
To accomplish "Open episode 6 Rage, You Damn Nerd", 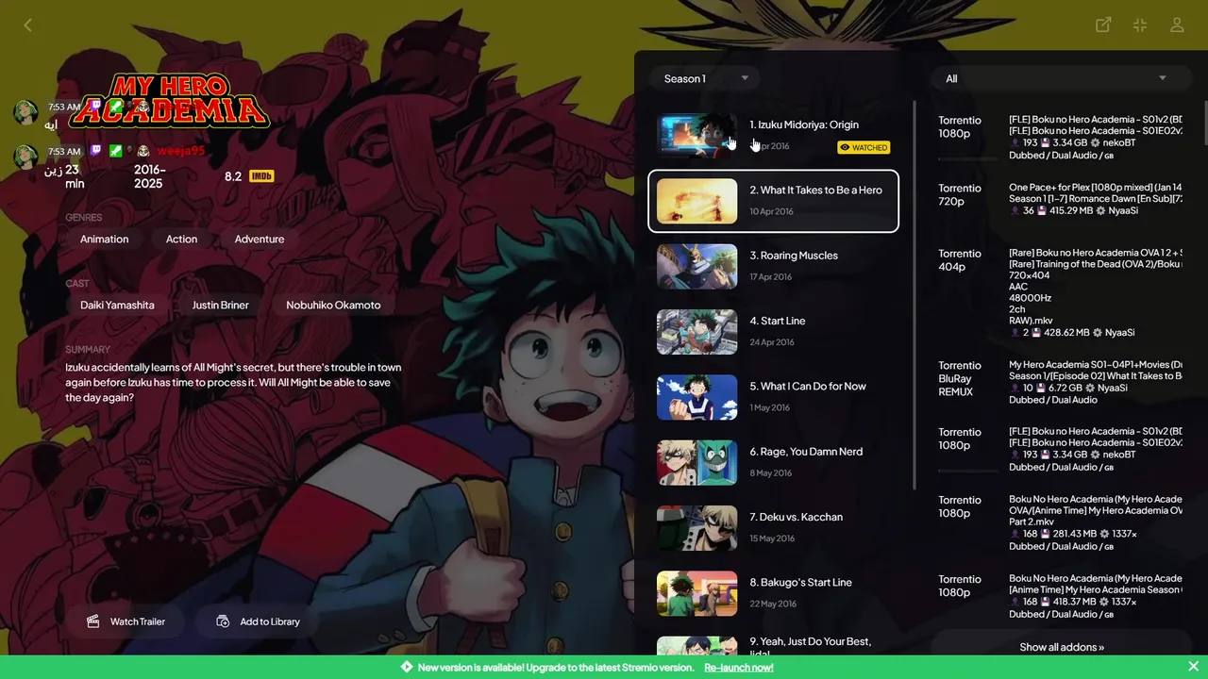I will point(774,462).
